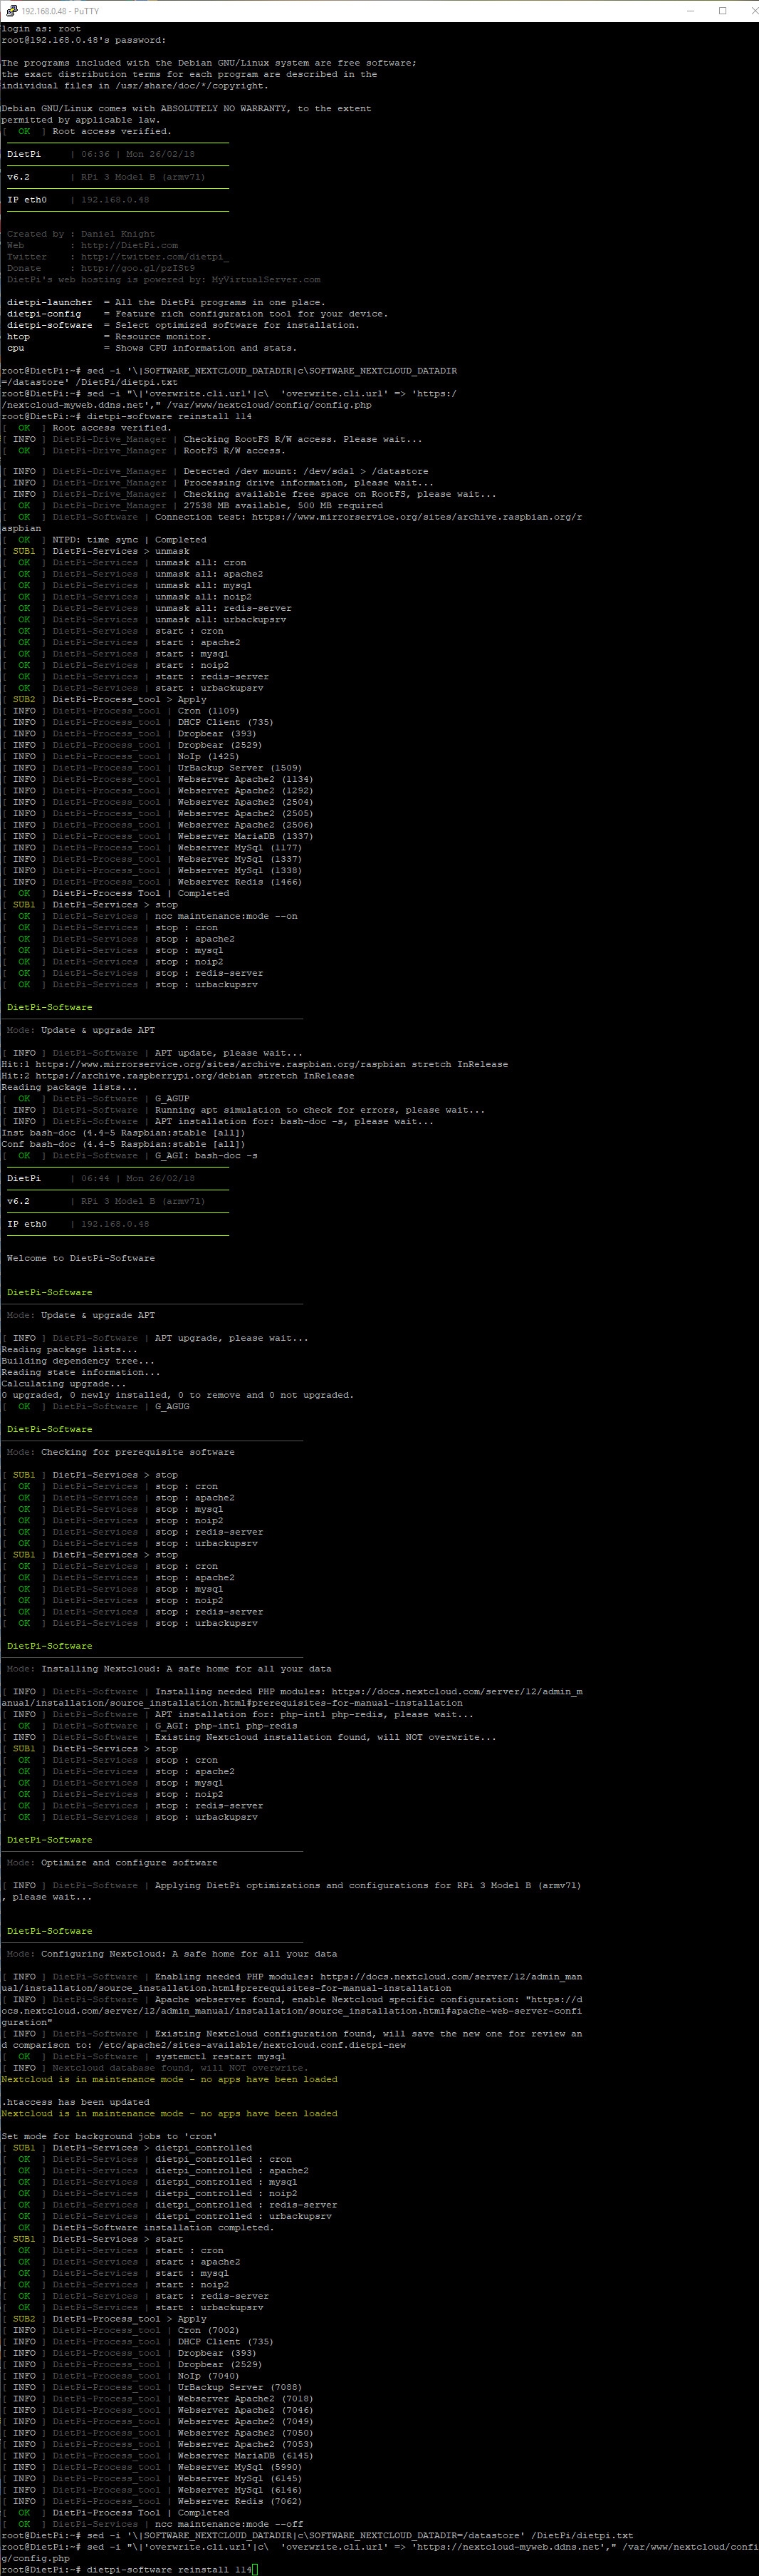
Task: Click the 'Welcome to DietPi-Software' line
Action: (81, 1258)
